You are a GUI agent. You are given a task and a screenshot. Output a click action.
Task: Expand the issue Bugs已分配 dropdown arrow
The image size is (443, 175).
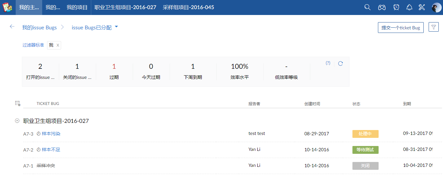[x=116, y=27]
